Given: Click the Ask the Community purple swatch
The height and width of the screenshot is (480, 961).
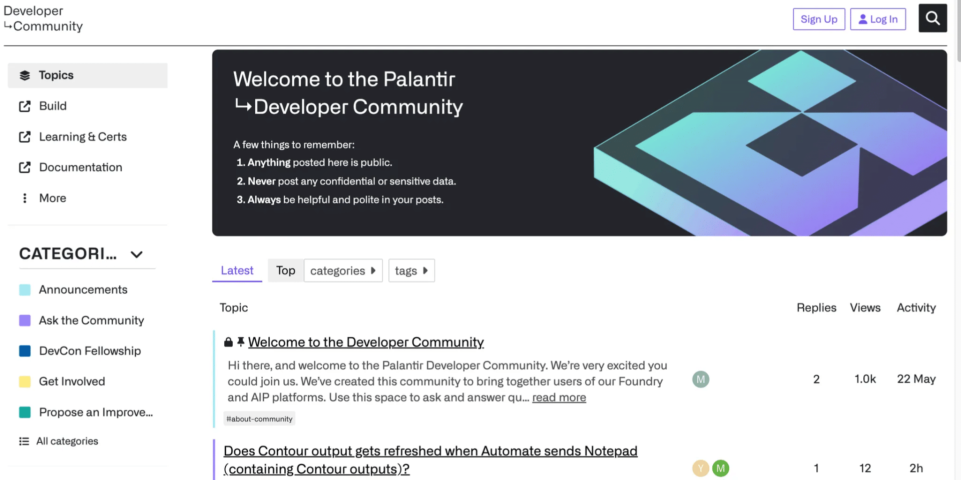Looking at the screenshot, I should click(25, 320).
